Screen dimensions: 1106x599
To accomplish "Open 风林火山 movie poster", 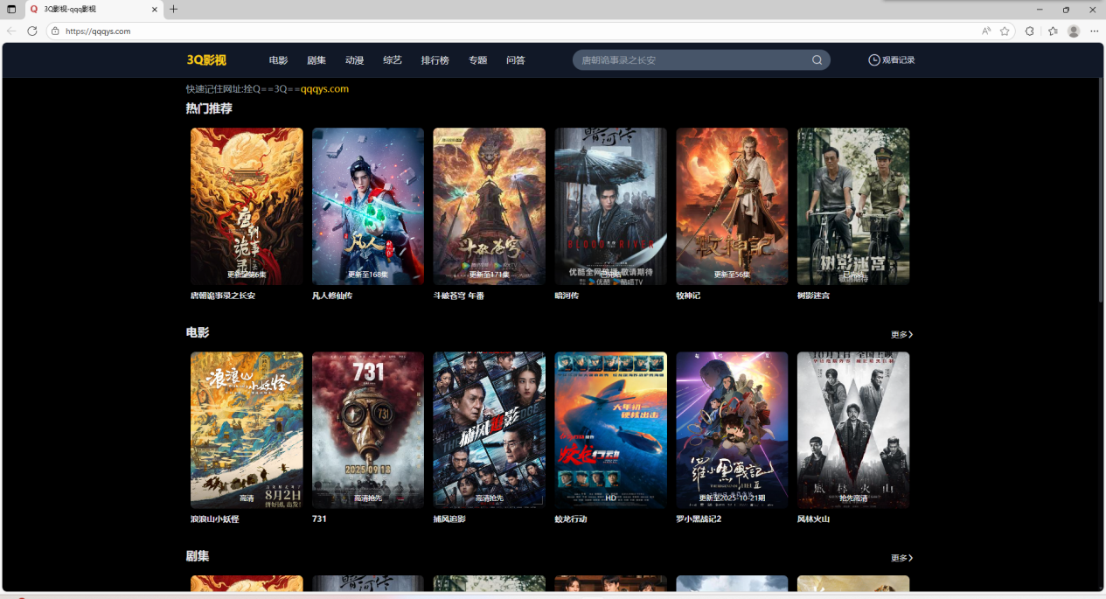I will coord(853,430).
